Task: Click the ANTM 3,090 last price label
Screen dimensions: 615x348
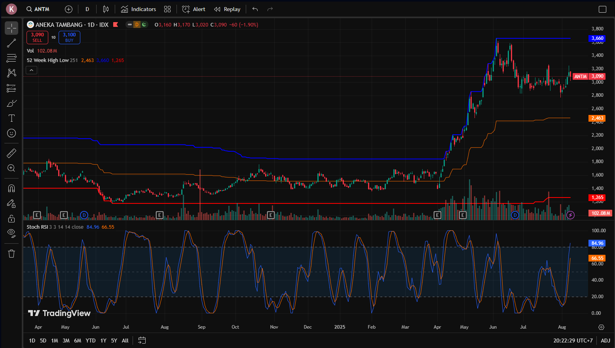Action: pyautogui.click(x=589, y=77)
